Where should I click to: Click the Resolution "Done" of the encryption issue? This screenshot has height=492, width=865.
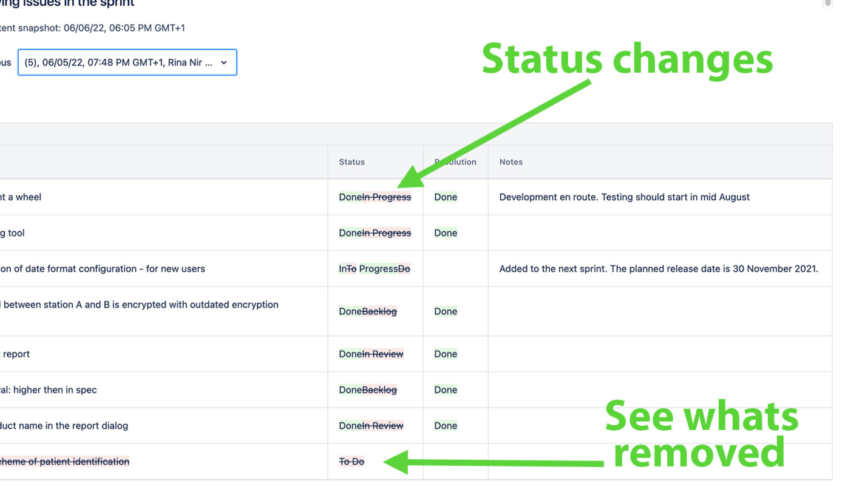(446, 311)
